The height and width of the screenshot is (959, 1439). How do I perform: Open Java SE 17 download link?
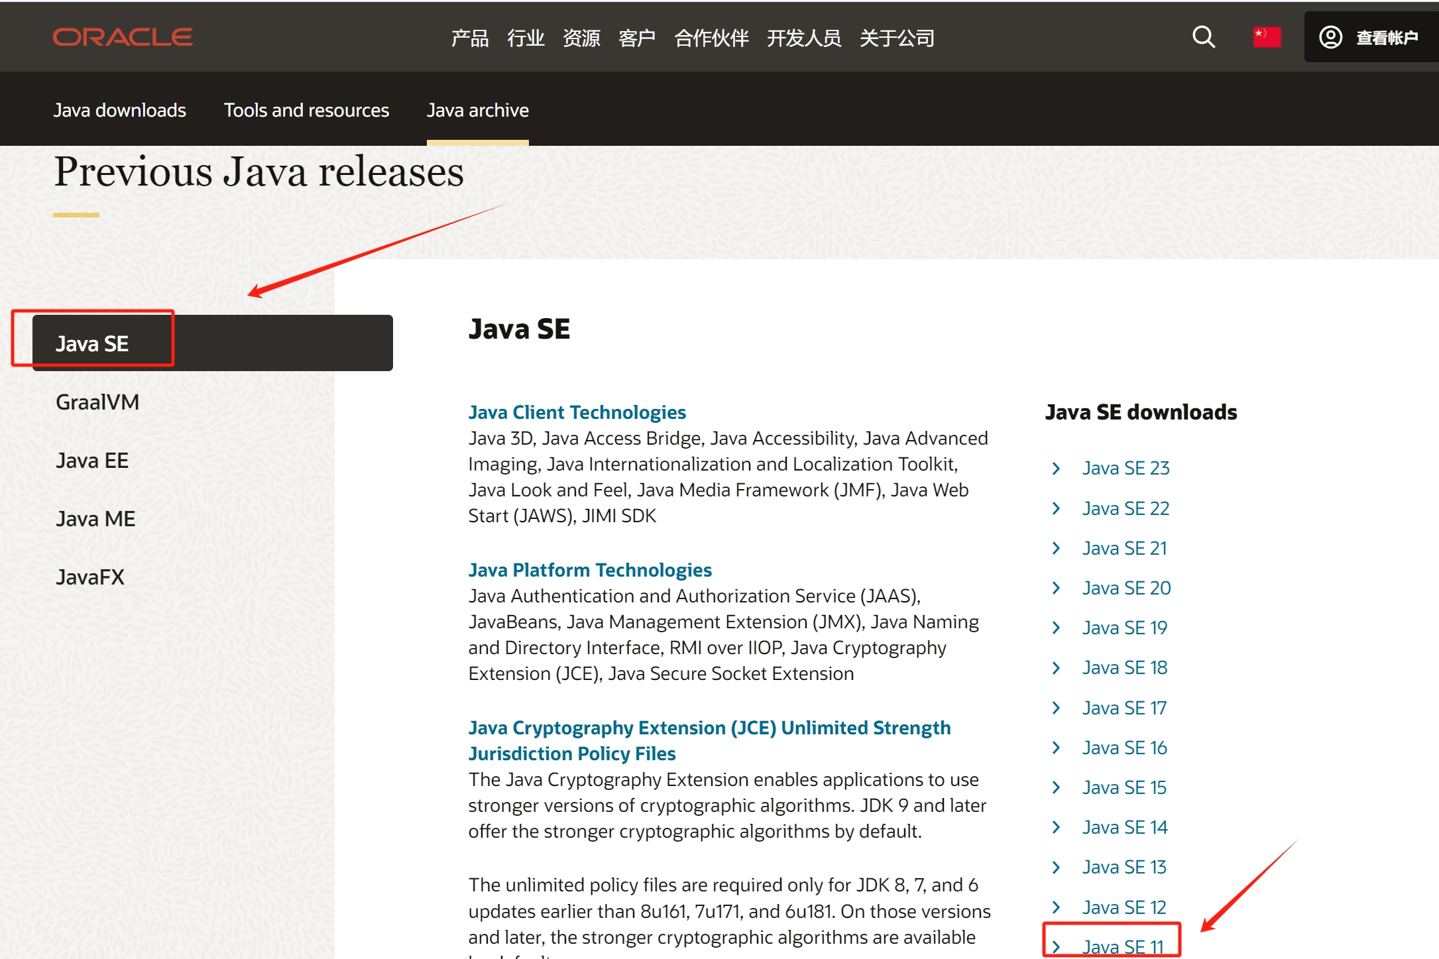1124,708
